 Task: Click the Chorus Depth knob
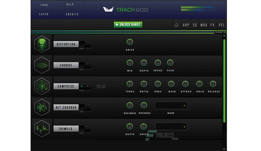tap(144, 63)
